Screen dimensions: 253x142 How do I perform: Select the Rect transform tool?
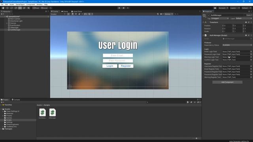(x=20, y=8)
